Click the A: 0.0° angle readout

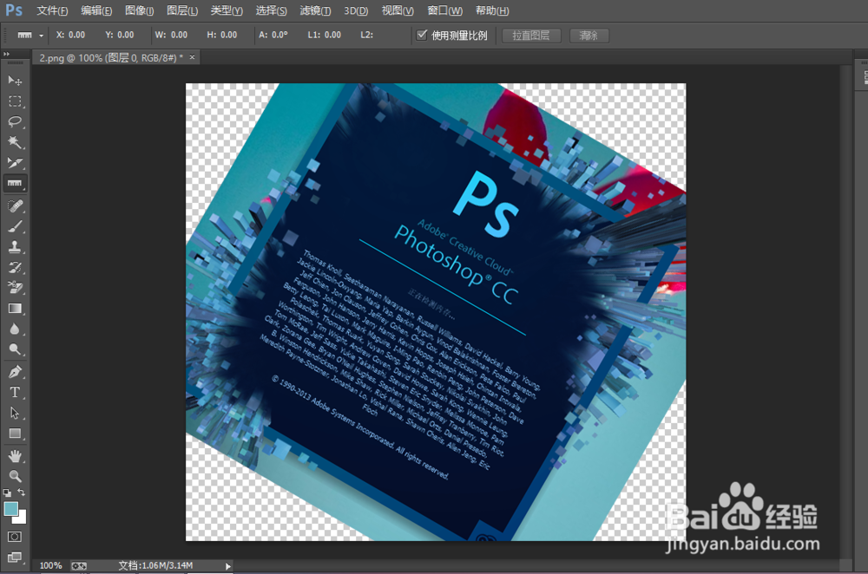(273, 35)
